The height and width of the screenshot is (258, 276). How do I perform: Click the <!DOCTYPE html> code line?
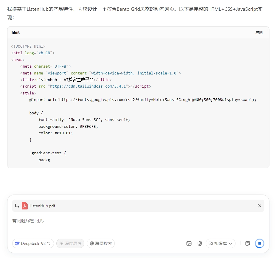[x=28, y=46]
